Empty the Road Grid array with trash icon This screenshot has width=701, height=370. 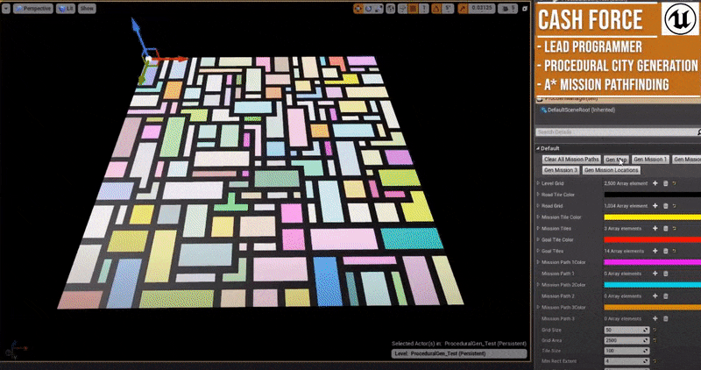click(665, 206)
